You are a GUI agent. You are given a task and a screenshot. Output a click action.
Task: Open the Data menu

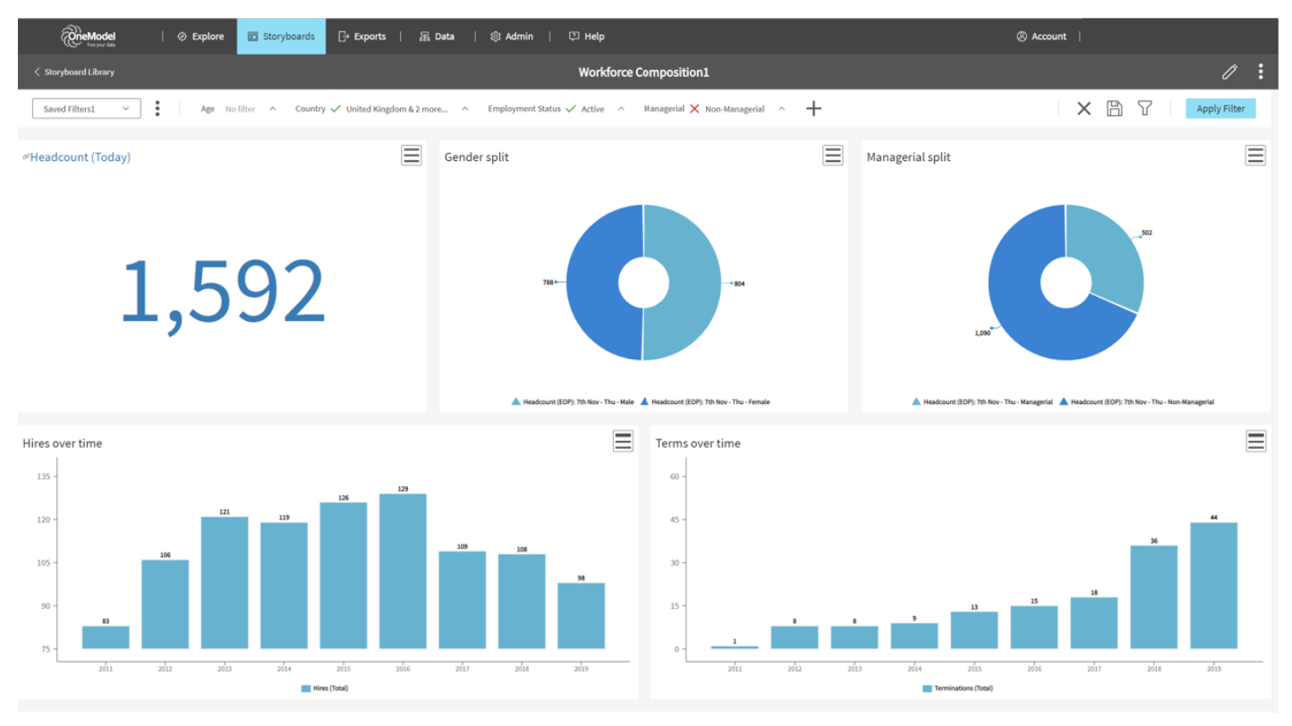437,37
